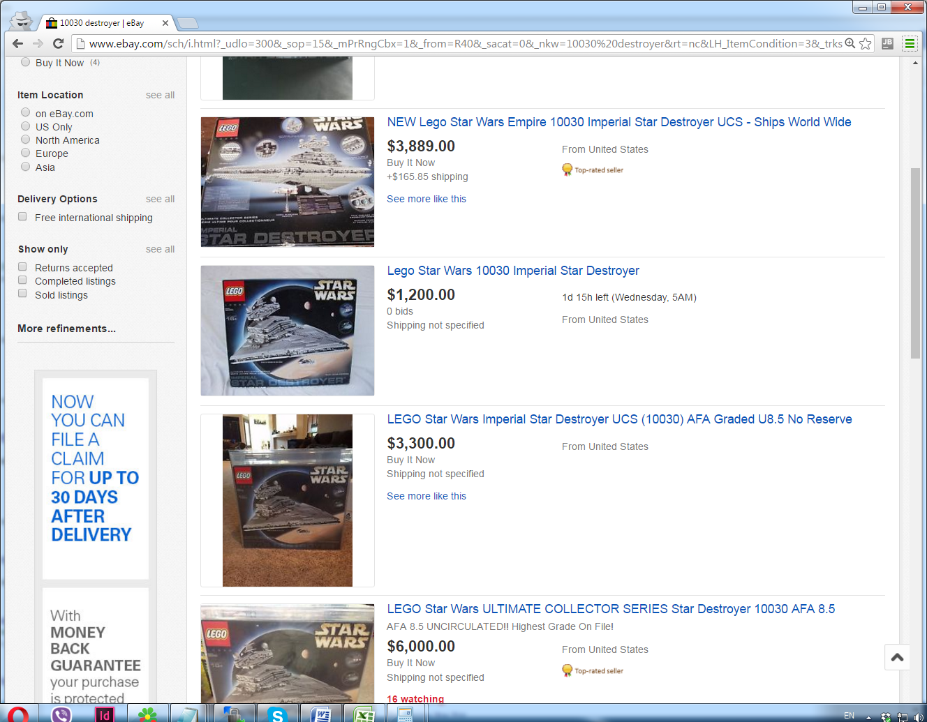Expand More refinements options

tap(67, 329)
